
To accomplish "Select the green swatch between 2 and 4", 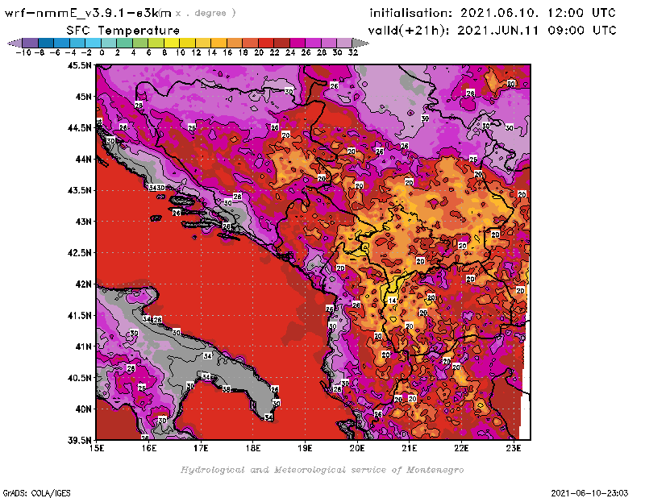I will tap(125, 43).
